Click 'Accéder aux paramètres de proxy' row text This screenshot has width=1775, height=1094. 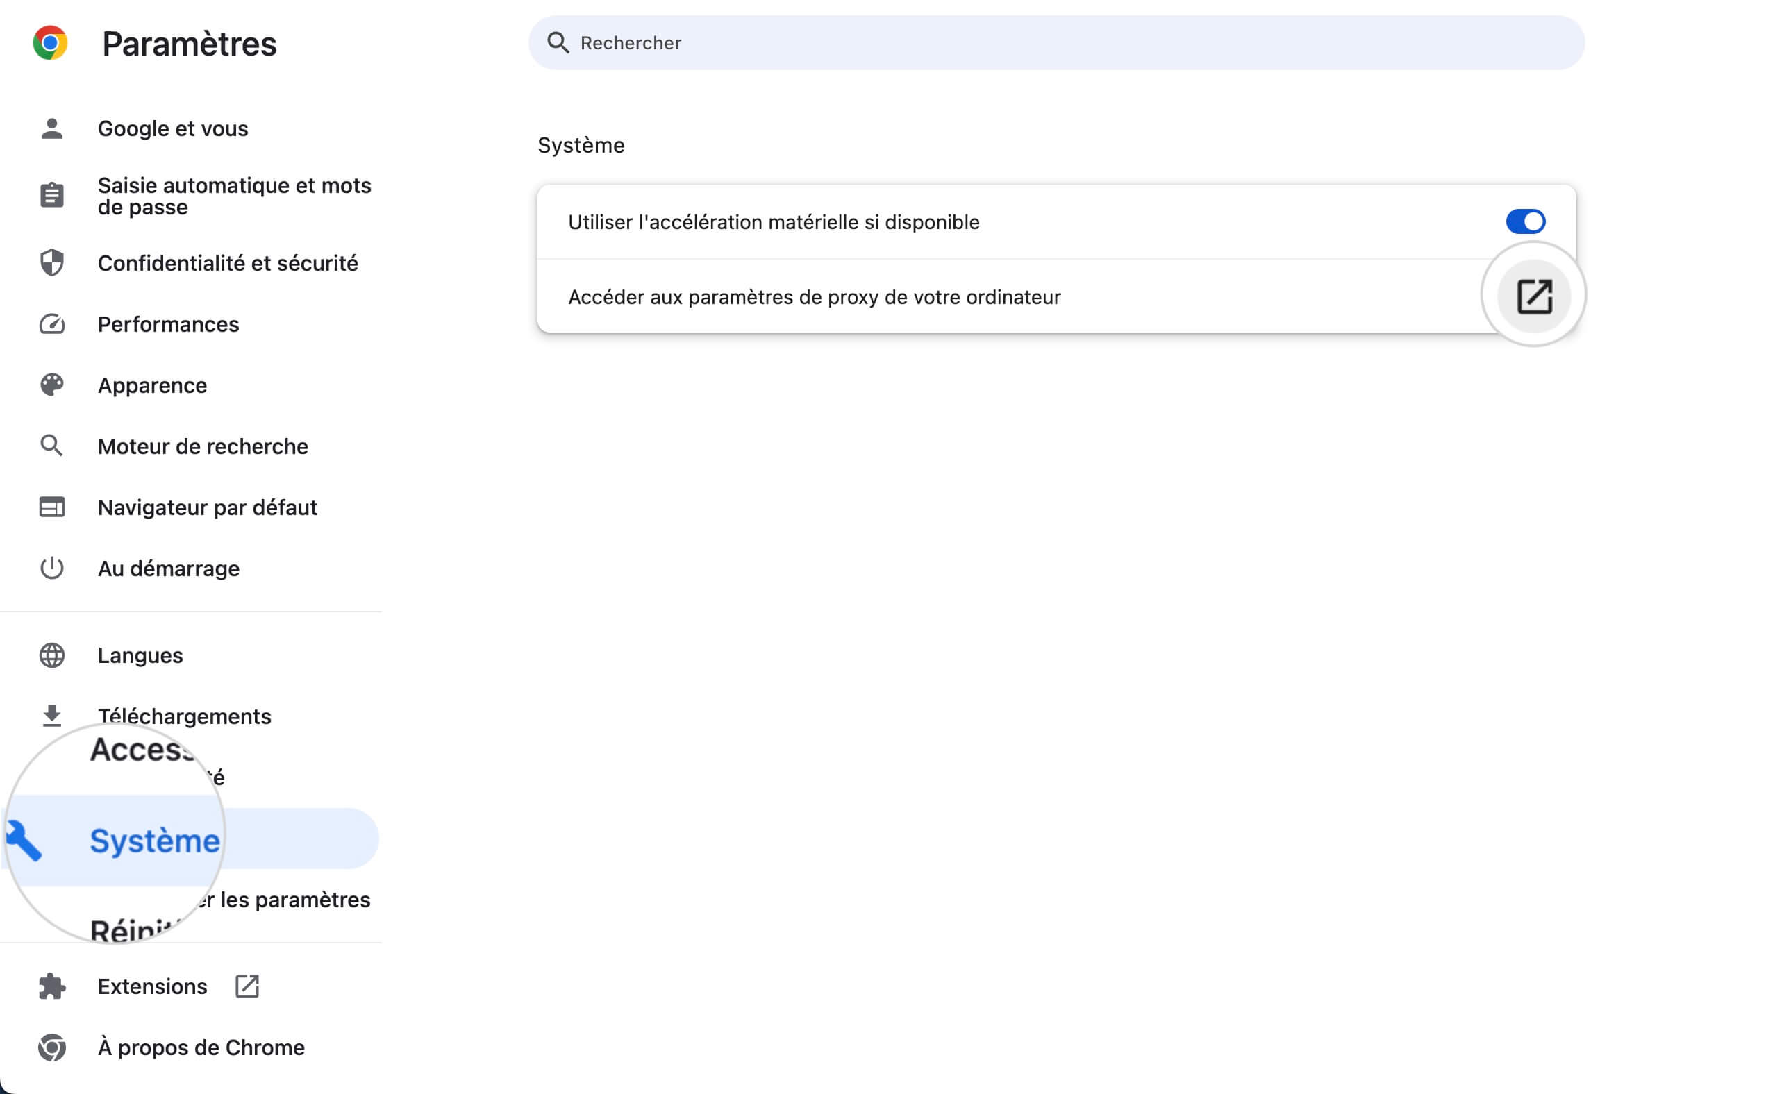(814, 296)
